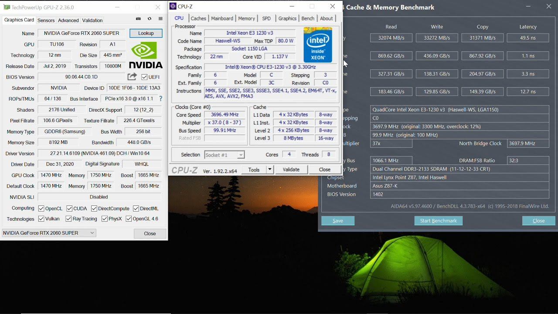Toggle the UEFI checkbox in GPU-Z
The image size is (558, 314).
click(144, 77)
